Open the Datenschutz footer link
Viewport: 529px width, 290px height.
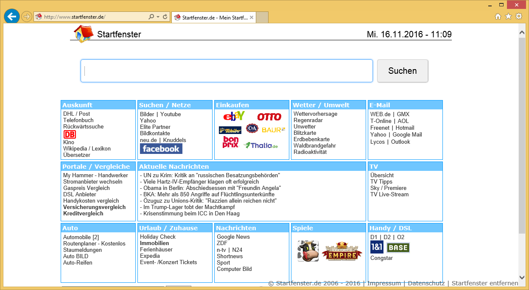(426, 283)
